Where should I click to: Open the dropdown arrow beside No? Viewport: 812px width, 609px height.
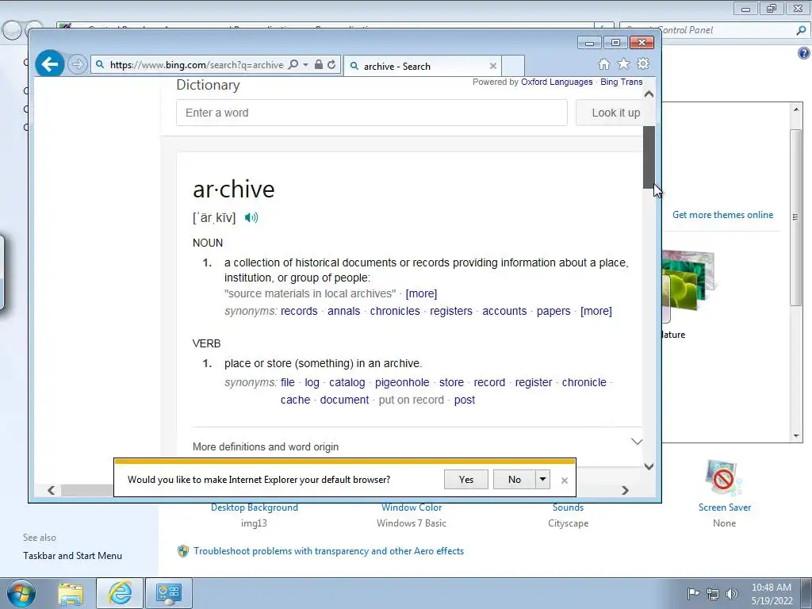[x=542, y=480]
